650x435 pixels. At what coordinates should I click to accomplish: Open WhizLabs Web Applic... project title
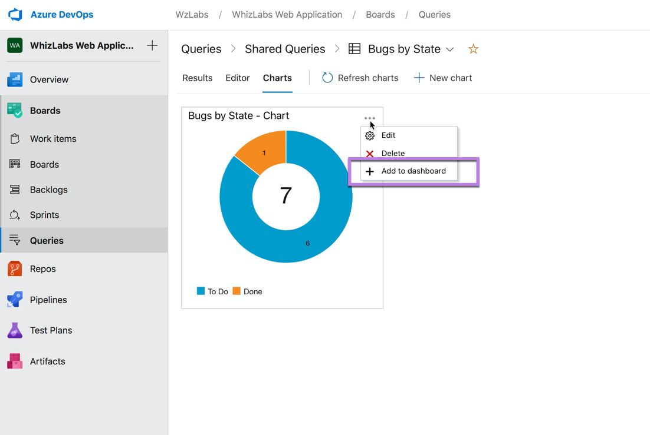coord(81,45)
